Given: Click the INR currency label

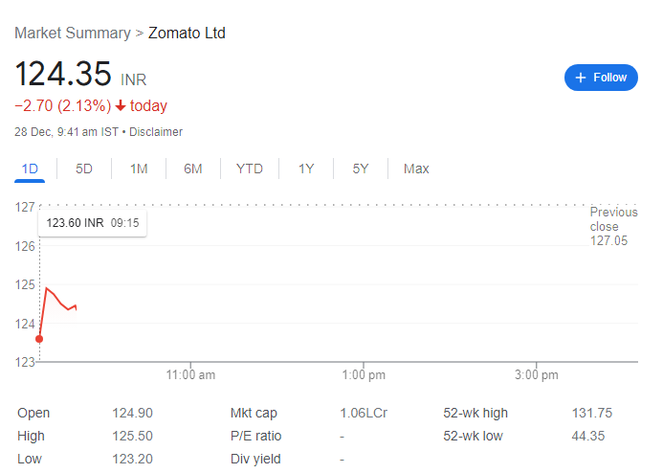Looking at the screenshot, I should pyautogui.click(x=134, y=80).
